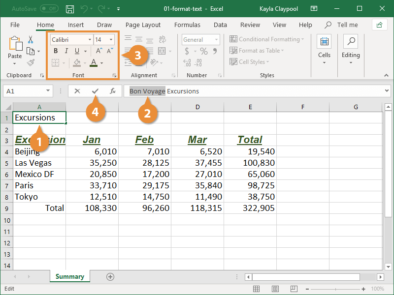Click the Format Painter brush icon
394x295 pixels.
[x=31, y=62]
